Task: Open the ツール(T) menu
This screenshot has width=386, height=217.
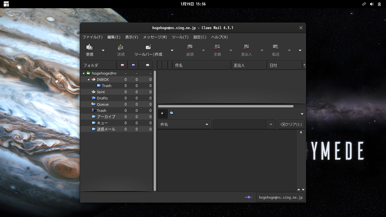Action: pos(180,37)
